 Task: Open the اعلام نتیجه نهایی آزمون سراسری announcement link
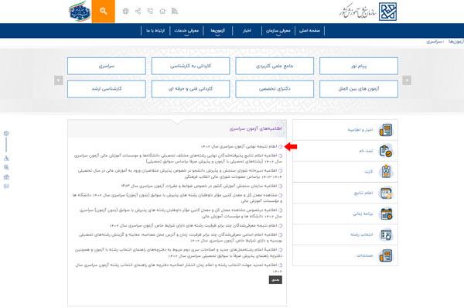click(x=239, y=146)
